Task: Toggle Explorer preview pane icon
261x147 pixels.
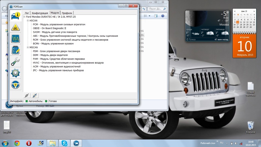Action: point(156,16)
